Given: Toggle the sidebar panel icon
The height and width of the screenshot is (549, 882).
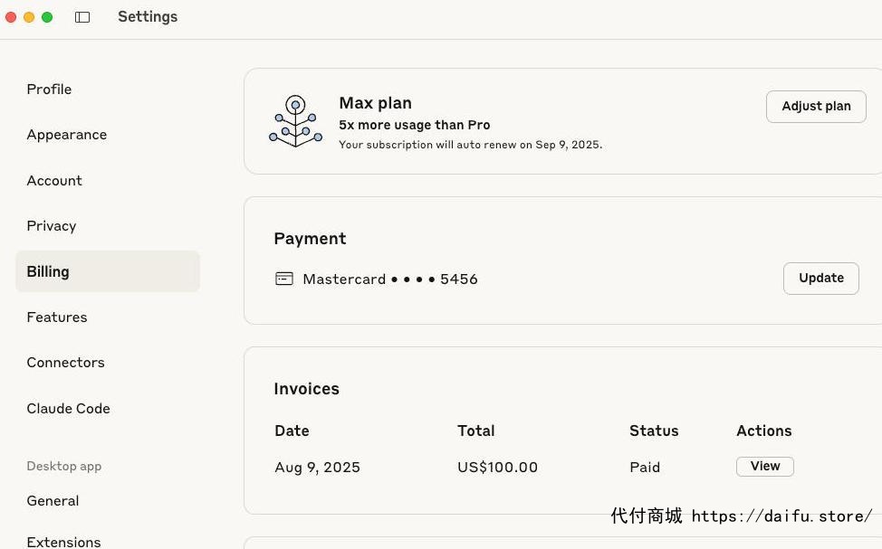Looking at the screenshot, I should point(82,17).
